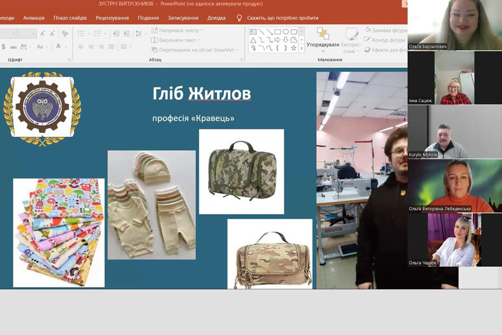Expand the shapes gallery more arrow
502x335 pixels.
(x=302, y=49)
